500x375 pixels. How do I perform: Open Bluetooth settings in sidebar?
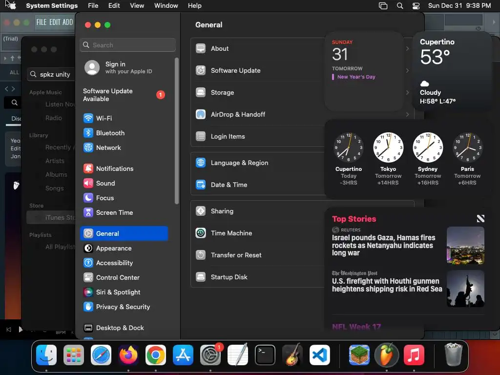[x=124, y=133]
